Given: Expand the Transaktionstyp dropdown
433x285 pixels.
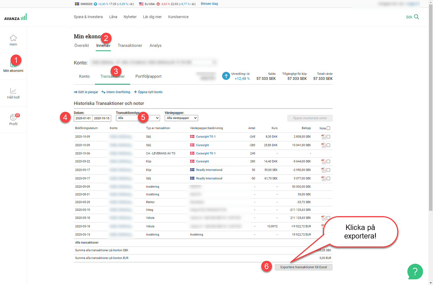Looking at the screenshot, I should tap(138, 118).
